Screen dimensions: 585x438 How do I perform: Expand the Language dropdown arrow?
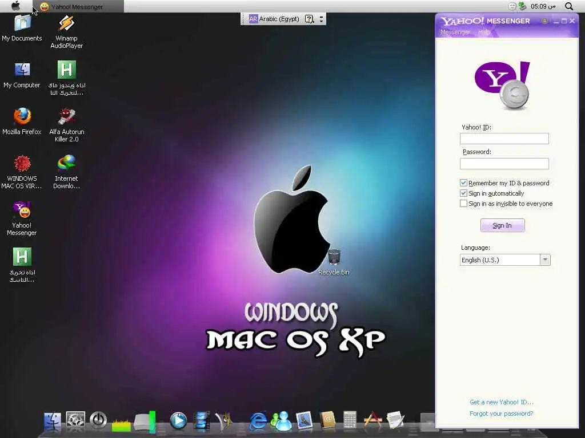(x=545, y=259)
